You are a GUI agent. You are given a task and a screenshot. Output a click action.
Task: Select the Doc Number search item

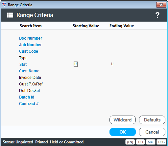[31, 38]
